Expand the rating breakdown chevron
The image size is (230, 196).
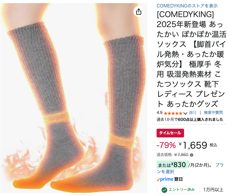[185, 113]
